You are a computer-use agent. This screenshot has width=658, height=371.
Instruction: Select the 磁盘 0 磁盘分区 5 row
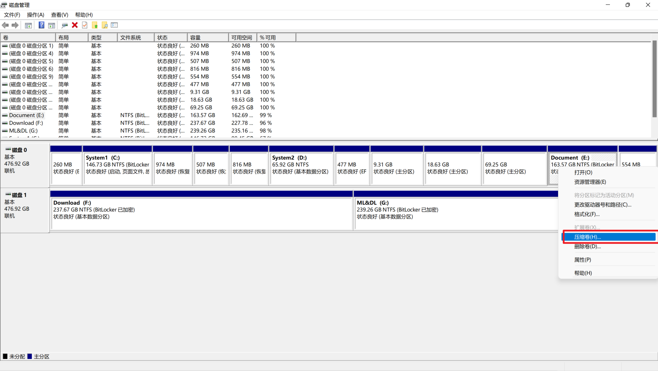point(148,61)
